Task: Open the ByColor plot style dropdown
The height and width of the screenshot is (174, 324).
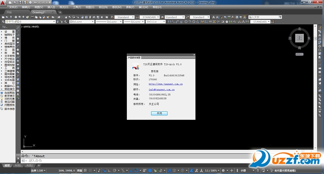Action: [156, 22]
